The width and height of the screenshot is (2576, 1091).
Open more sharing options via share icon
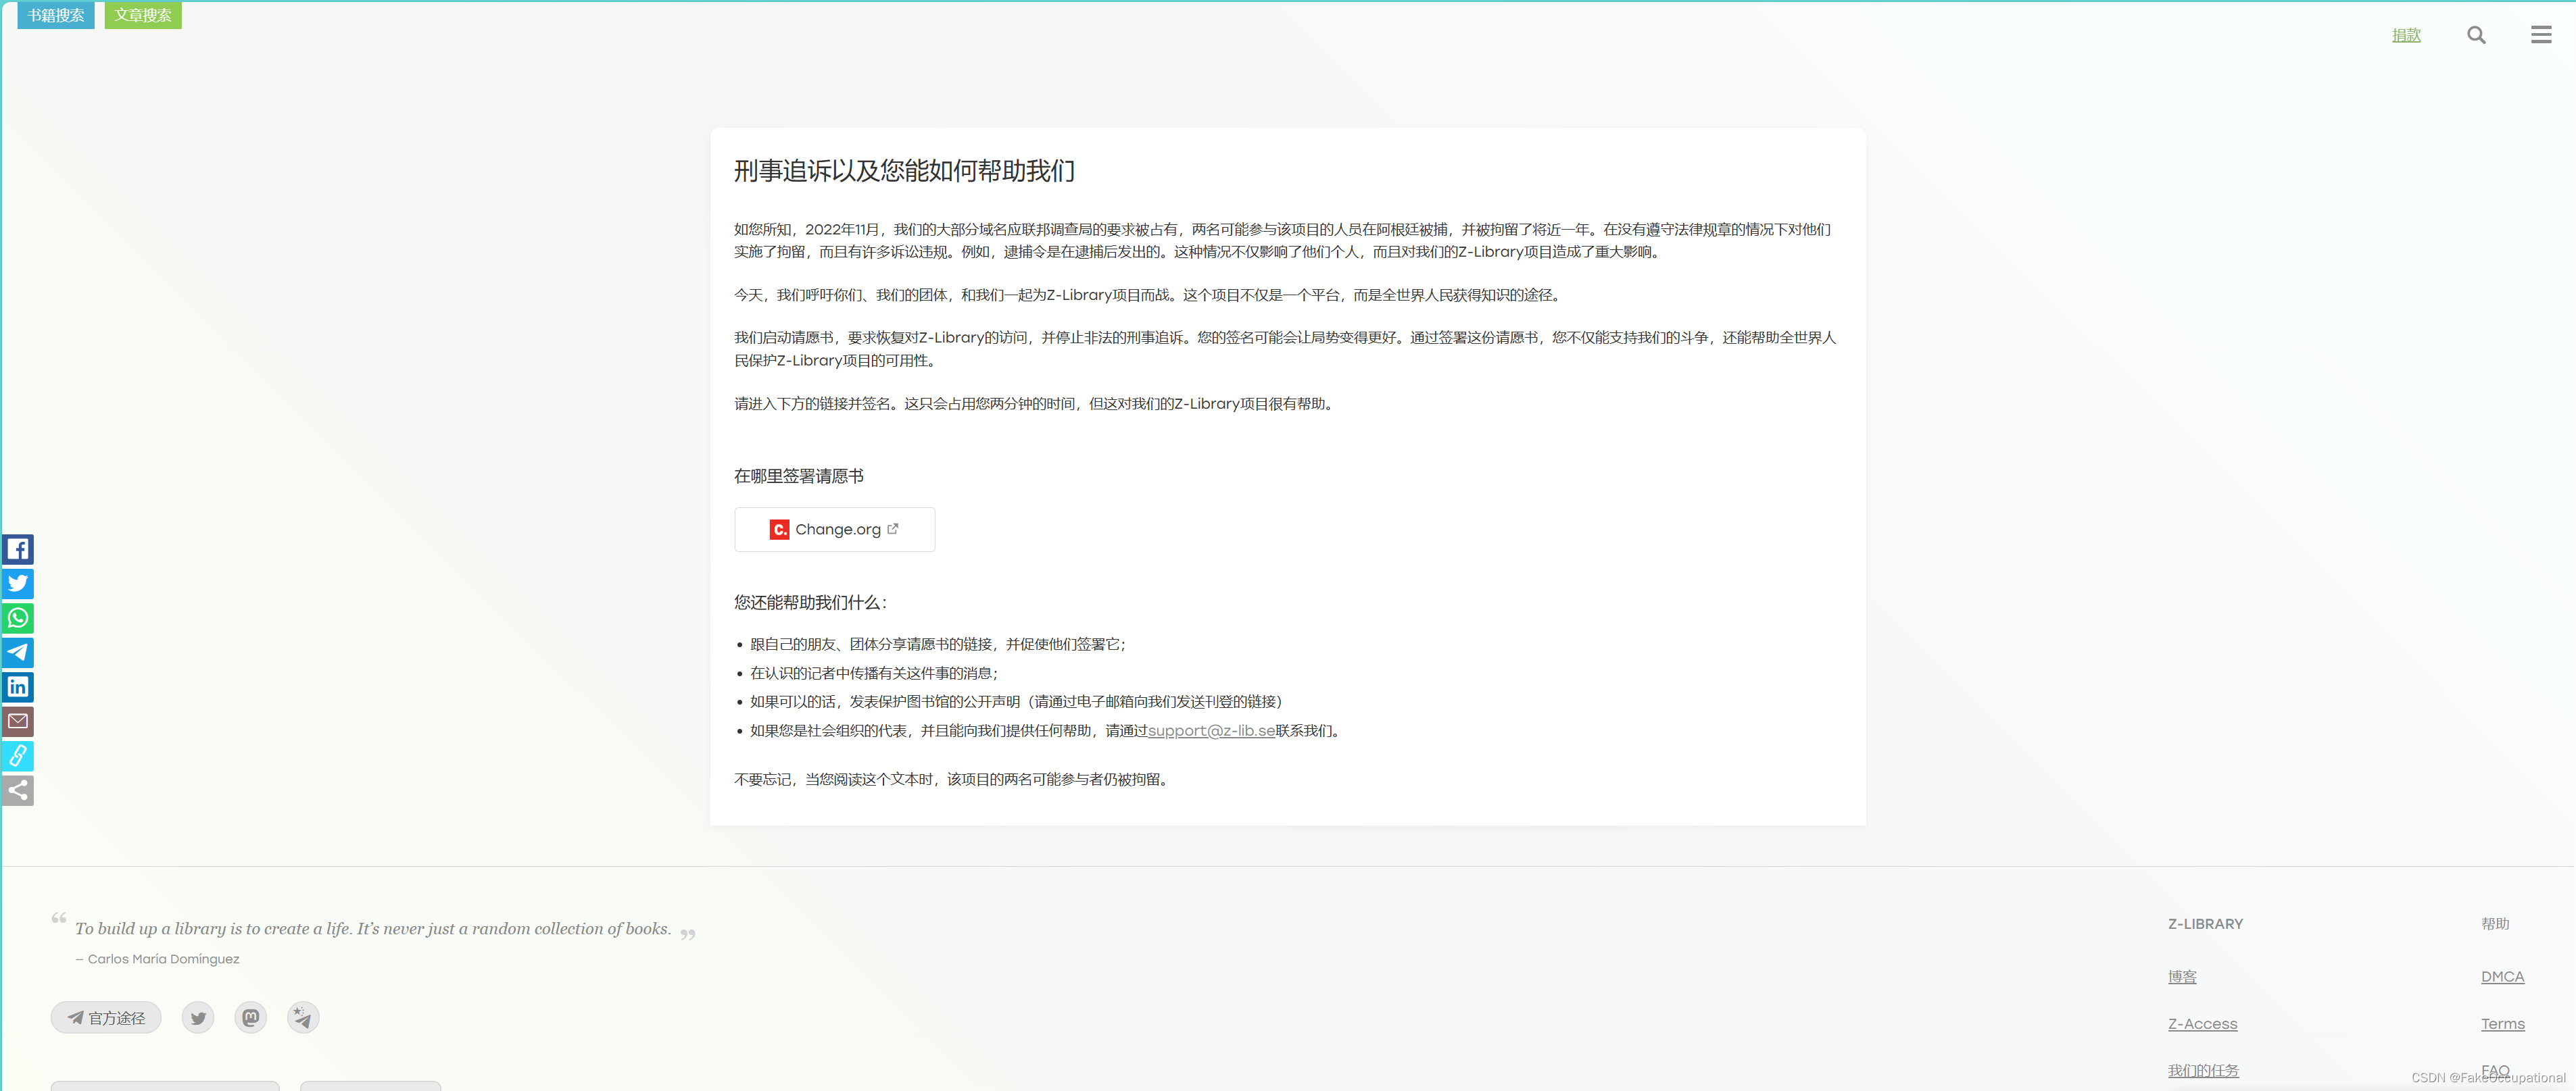(17, 790)
